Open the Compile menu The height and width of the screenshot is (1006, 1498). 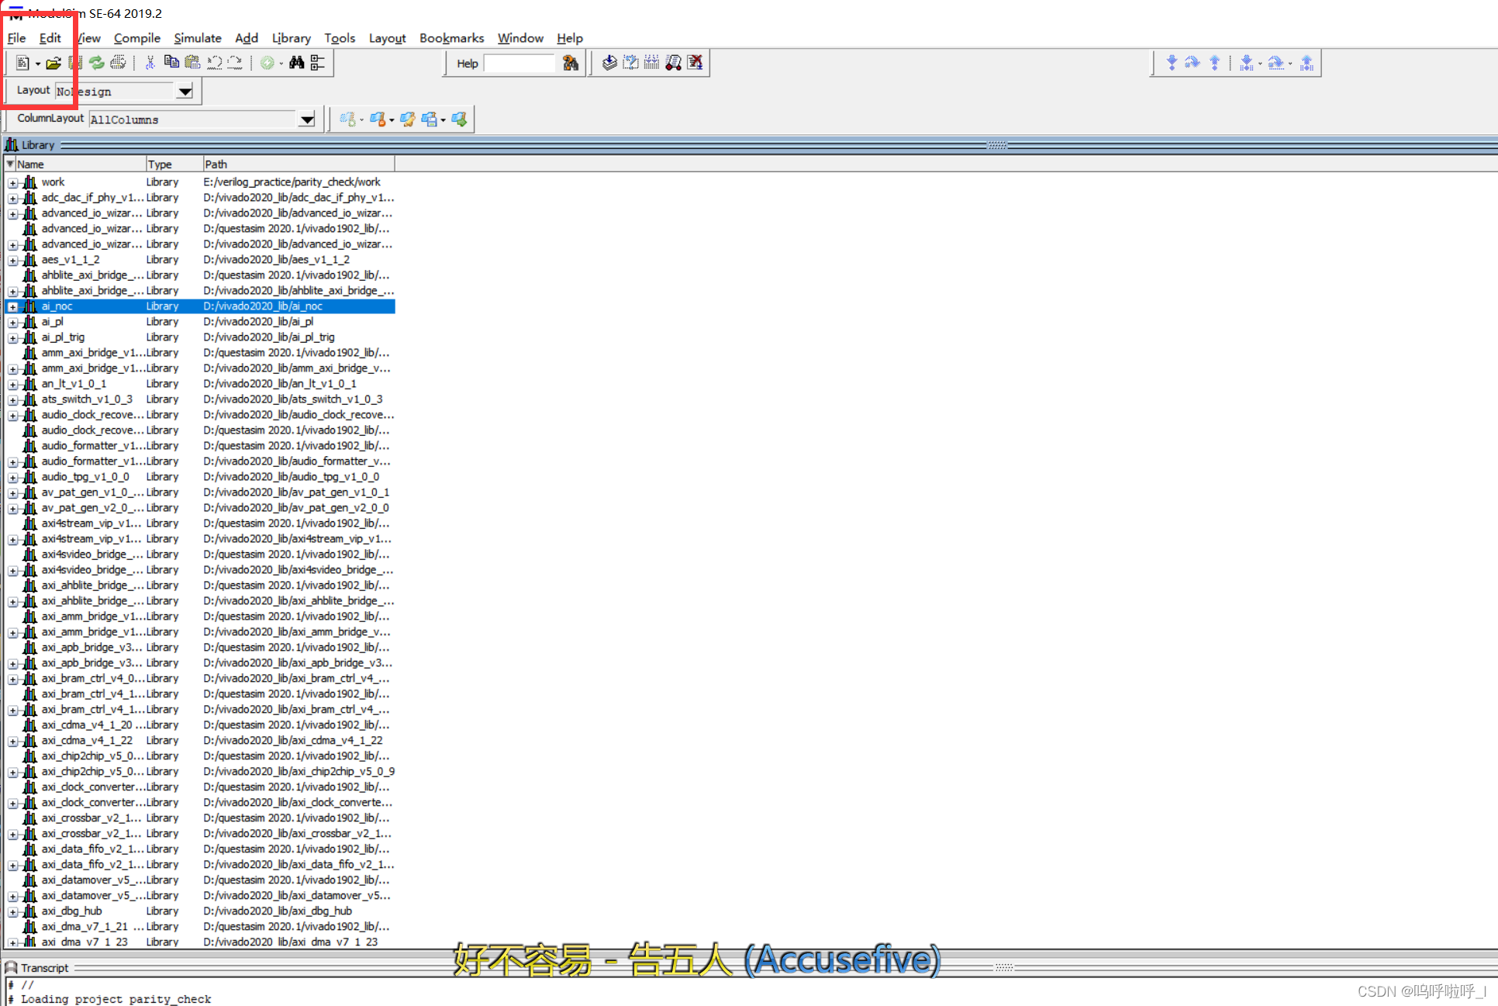pos(136,38)
